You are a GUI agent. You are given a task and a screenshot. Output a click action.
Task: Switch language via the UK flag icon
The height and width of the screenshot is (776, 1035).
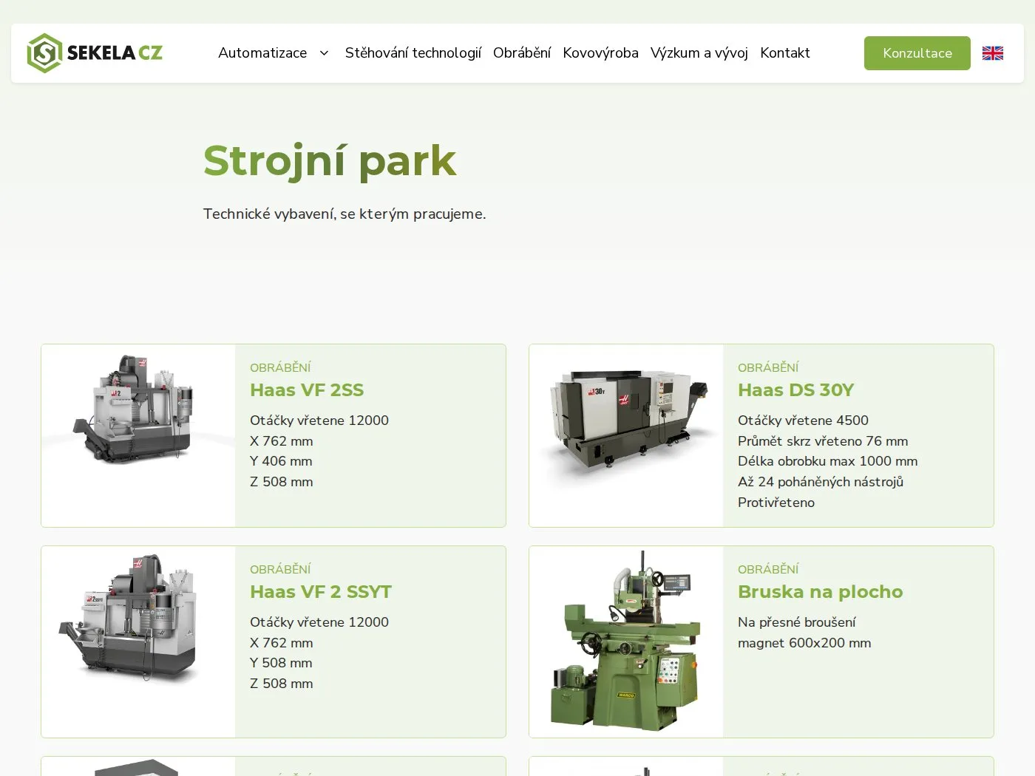coord(993,53)
